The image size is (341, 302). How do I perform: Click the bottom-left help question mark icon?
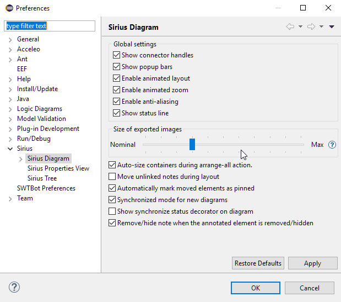pyautogui.click(x=14, y=287)
